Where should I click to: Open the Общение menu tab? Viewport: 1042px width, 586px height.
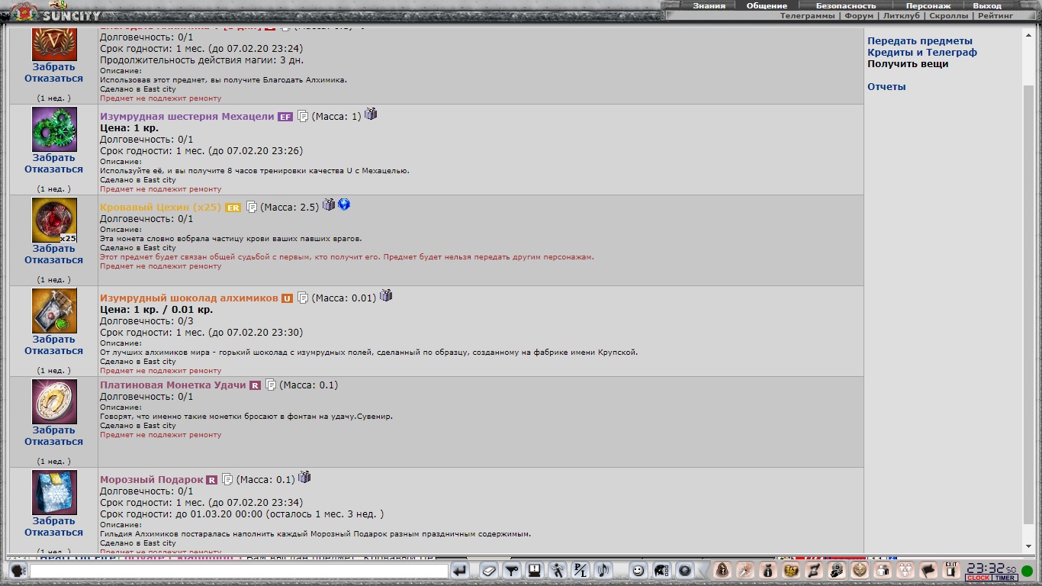(767, 5)
